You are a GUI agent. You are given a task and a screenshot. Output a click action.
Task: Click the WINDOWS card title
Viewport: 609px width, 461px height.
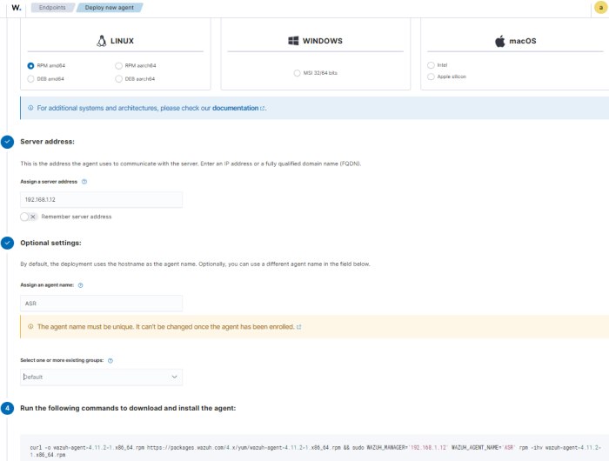323,41
